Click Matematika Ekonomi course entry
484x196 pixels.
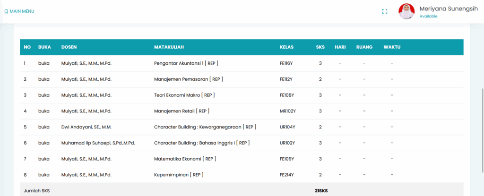(184, 159)
